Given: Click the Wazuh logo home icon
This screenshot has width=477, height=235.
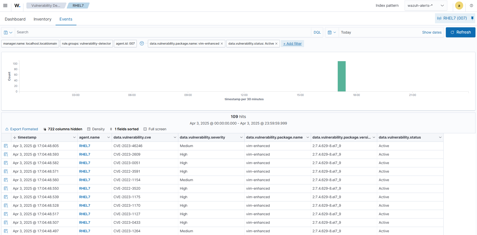Looking at the screenshot, I should coord(17,6).
